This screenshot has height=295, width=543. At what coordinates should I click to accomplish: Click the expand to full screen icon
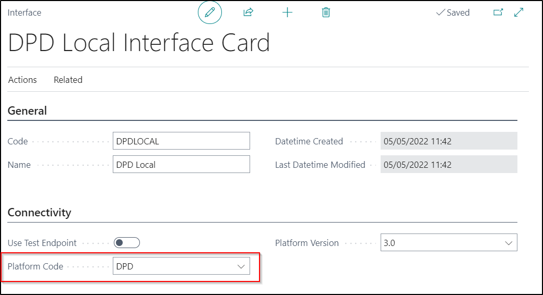click(x=519, y=13)
